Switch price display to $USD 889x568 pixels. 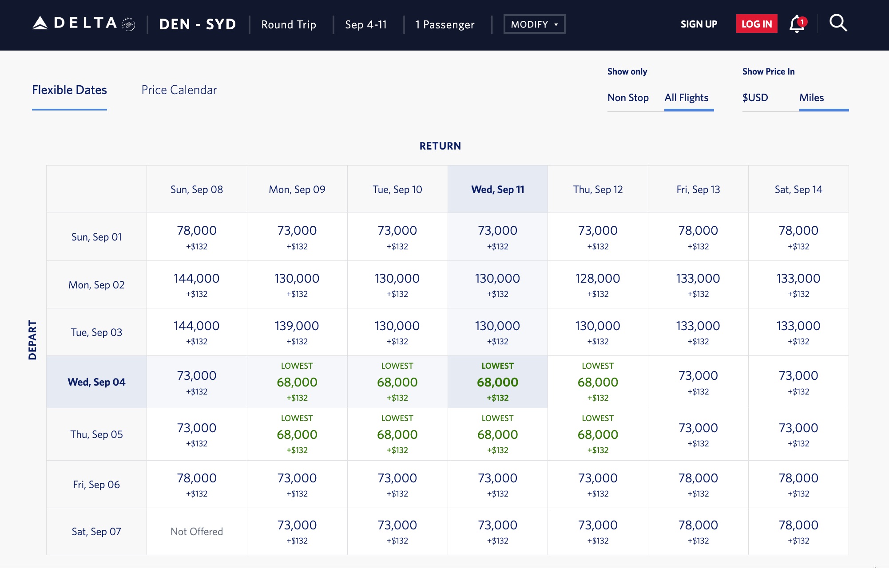tap(754, 98)
